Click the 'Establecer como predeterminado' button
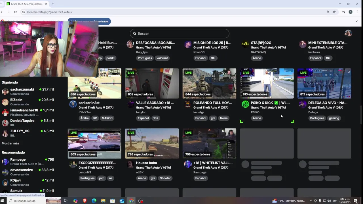This screenshot has width=363, height=204. click(x=89, y=21)
